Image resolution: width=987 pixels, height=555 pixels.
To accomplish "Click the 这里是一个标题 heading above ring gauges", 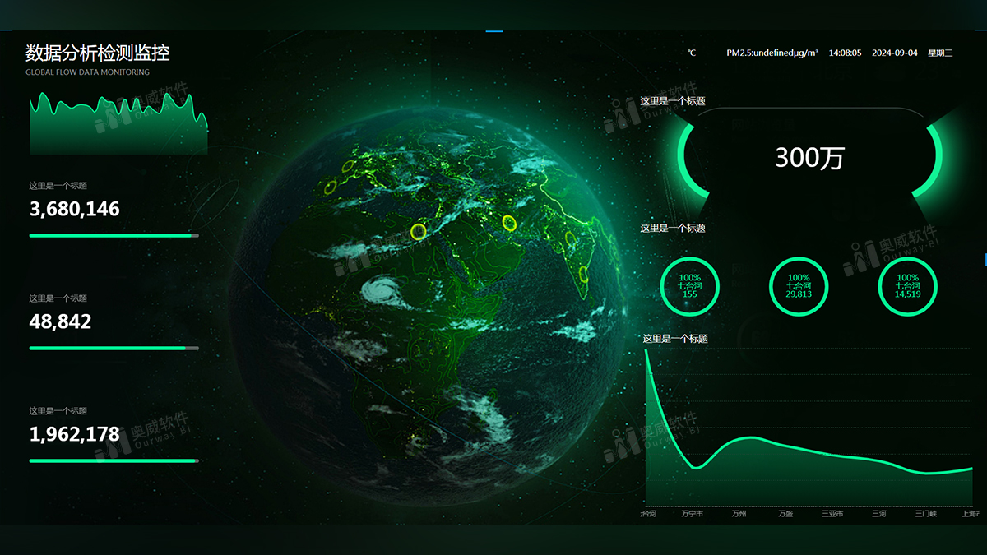I will click(673, 228).
